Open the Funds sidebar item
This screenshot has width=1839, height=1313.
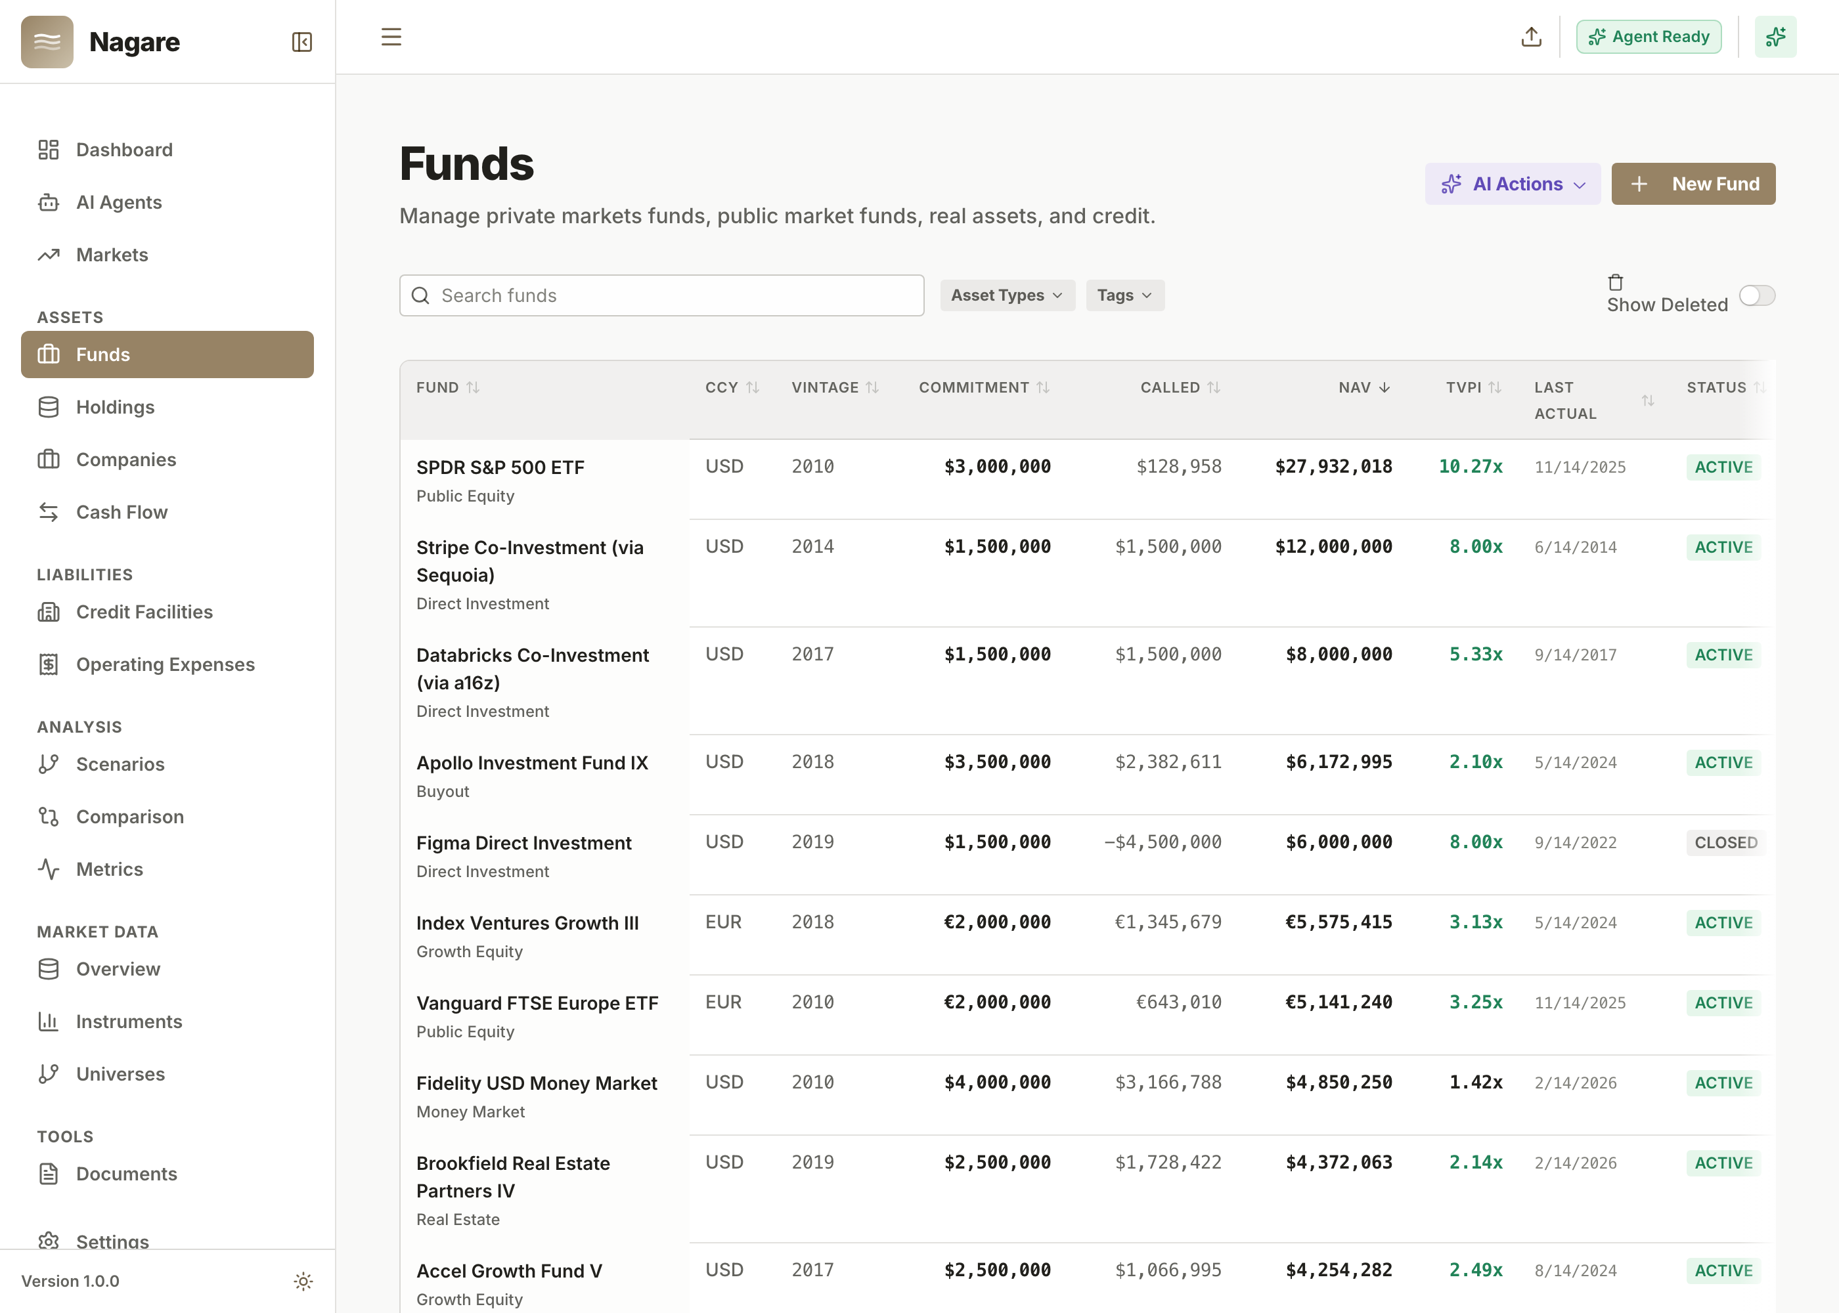[167, 354]
